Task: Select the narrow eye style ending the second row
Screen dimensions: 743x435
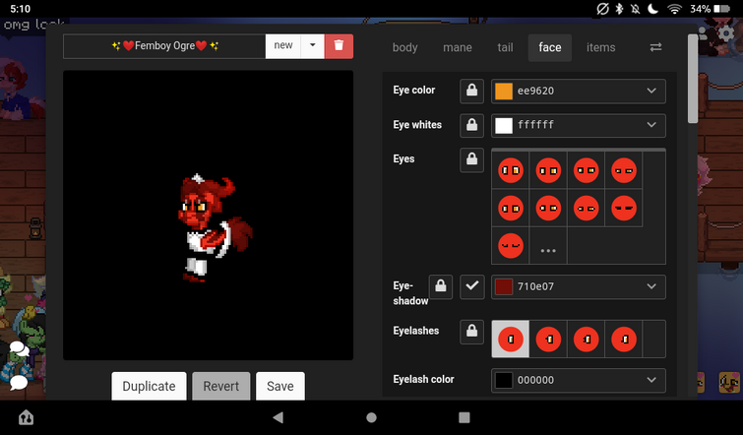Action: click(624, 208)
